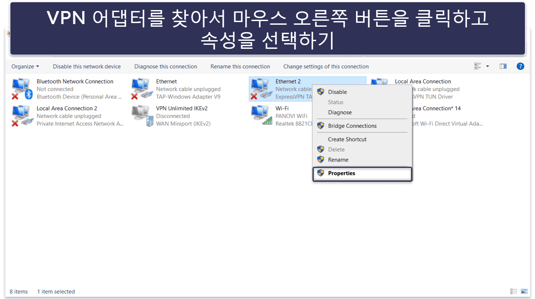
Task: Choose Diagnose in the context menu
Action: point(362,112)
